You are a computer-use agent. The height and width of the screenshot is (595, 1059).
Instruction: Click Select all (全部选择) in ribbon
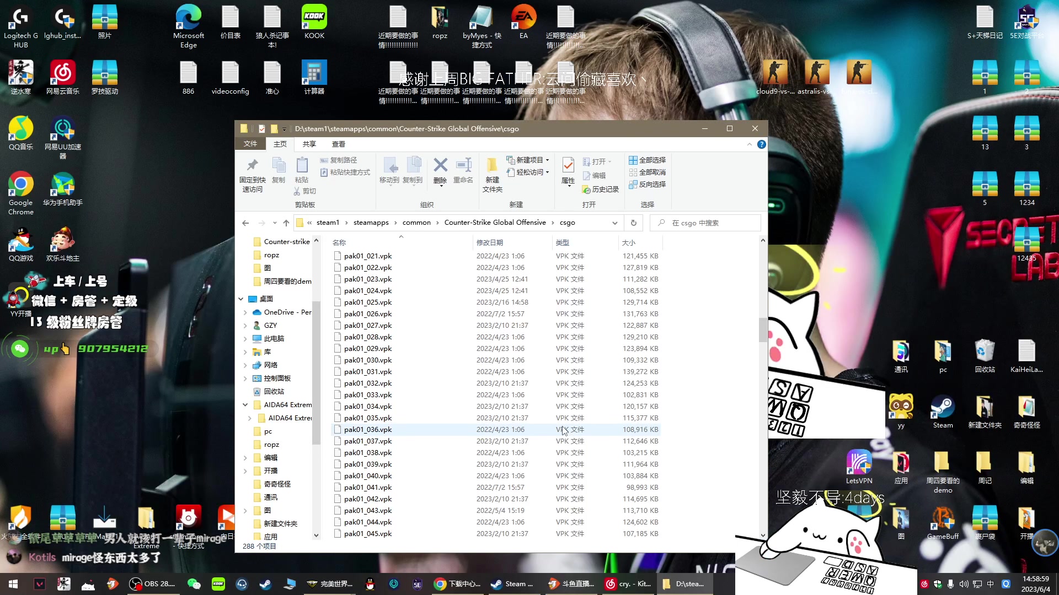pos(648,160)
